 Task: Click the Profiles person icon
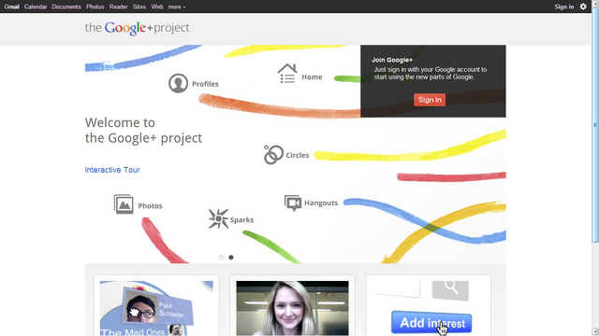pos(178,83)
